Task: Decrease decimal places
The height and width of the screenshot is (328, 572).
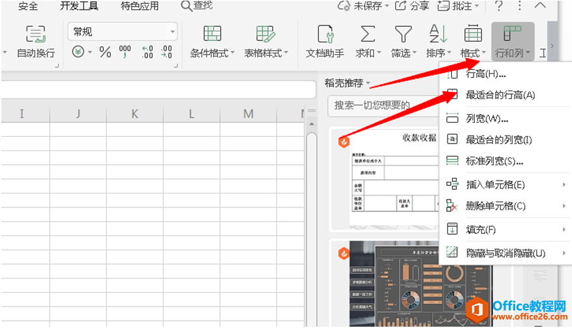Action: tap(166, 52)
